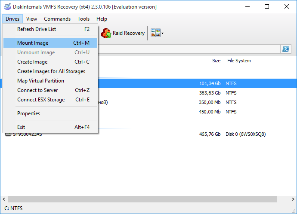Click the blue go arrow icon

(x=286, y=49)
